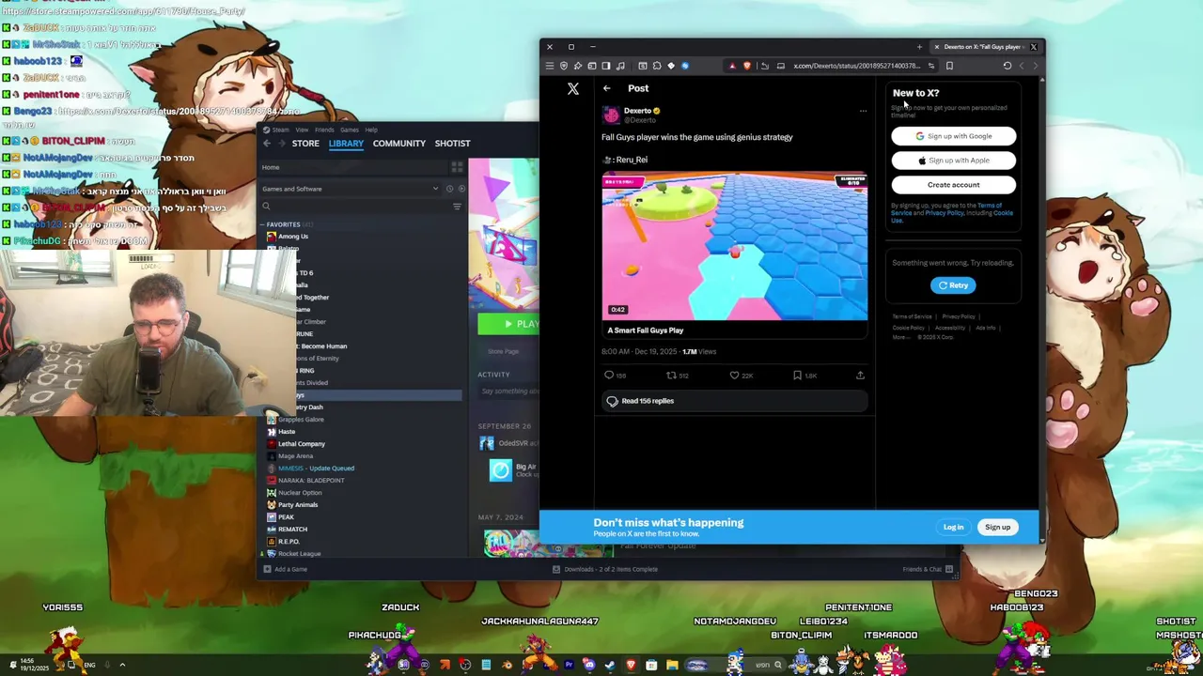Open the SHOTIST profile tab in Steam
This screenshot has height=676, width=1203.
click(452, 144)
